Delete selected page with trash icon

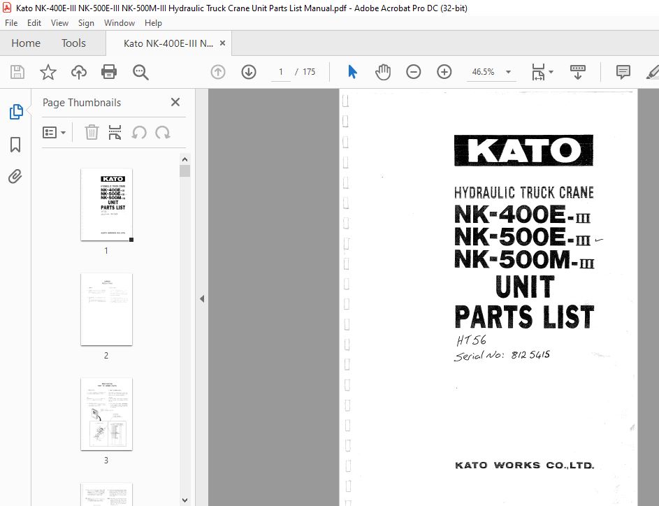click(x=92, y=132)
